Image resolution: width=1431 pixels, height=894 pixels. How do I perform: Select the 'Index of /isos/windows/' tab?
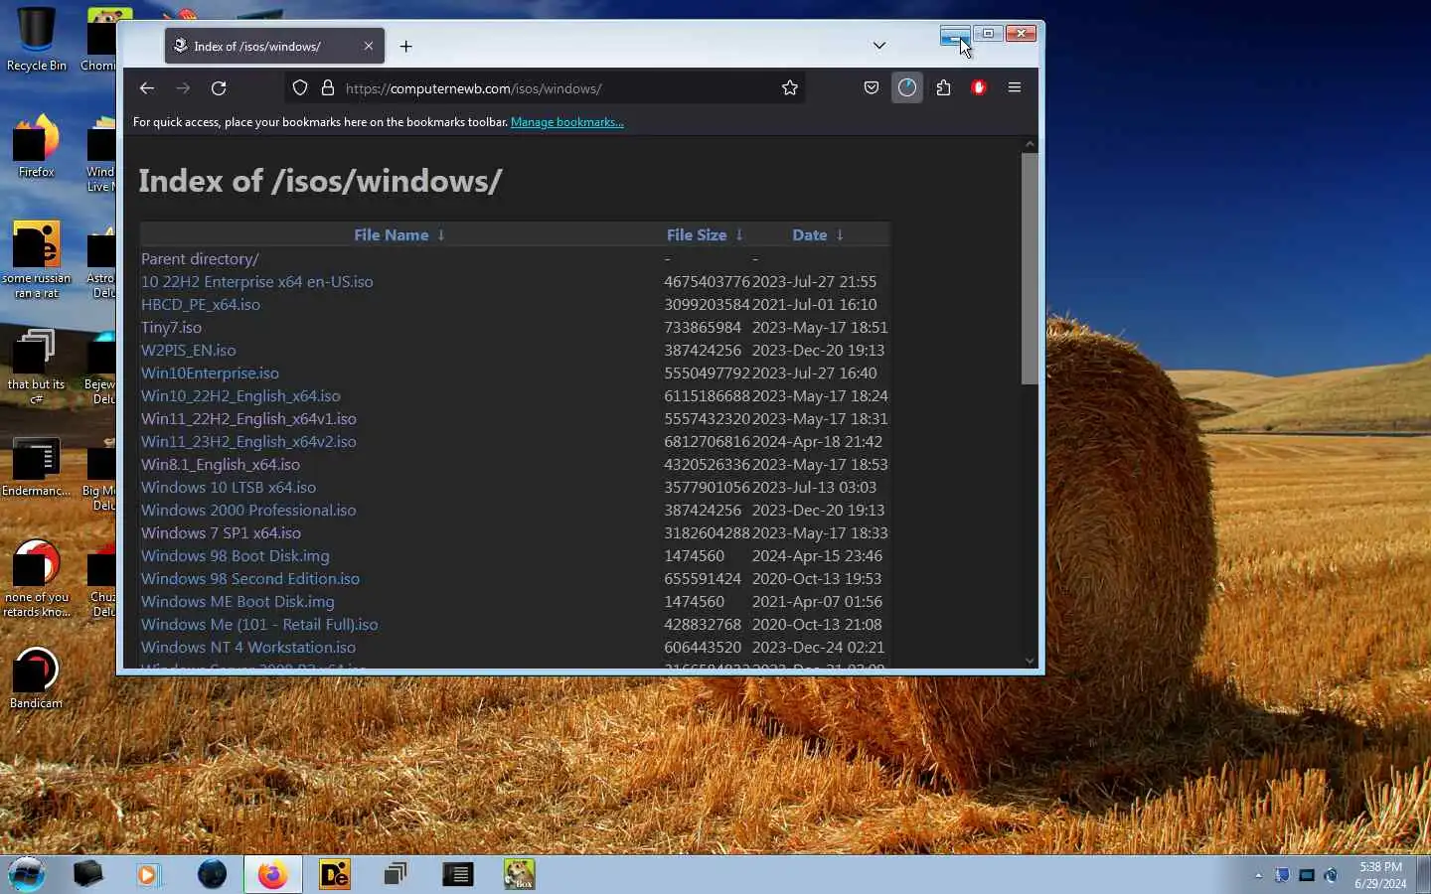pos(274,46)
